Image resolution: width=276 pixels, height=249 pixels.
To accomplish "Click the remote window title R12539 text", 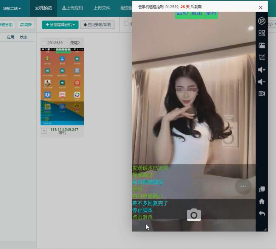I will 172,7.
